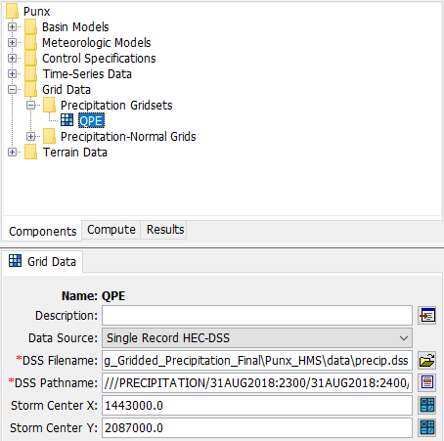Switch to the Compute tab
Screen dimensions: 444x441
point(111,230)
